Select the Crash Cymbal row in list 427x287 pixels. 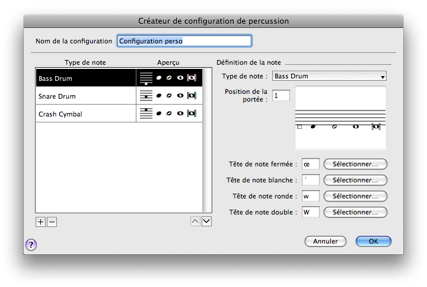point(86,113)
